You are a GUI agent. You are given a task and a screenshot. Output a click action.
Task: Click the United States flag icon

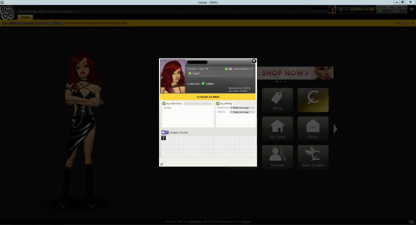click(230, 69)
